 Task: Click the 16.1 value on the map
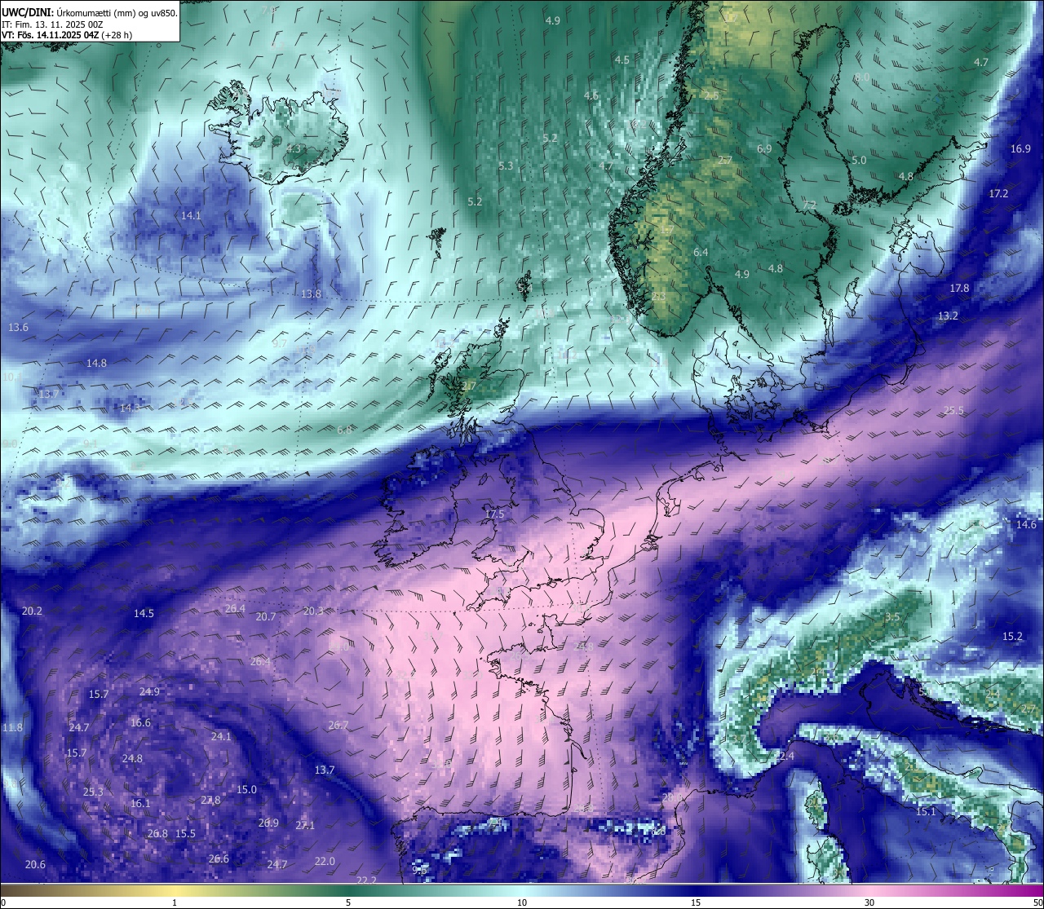coord(140,803)
